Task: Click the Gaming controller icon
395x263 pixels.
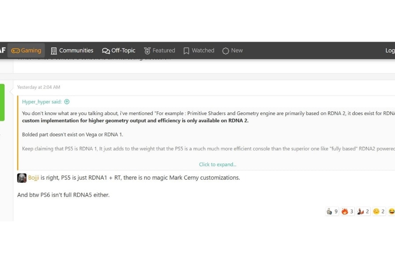Action: click(15, 51)
